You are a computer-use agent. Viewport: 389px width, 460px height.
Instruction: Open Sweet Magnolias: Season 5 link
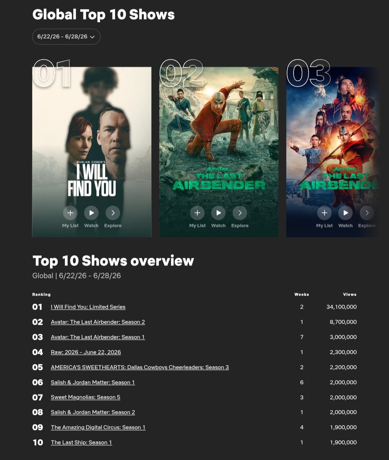(x=86, y=397)
